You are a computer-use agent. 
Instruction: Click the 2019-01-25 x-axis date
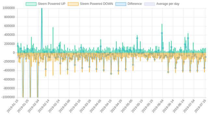click(x=23, y=106)
